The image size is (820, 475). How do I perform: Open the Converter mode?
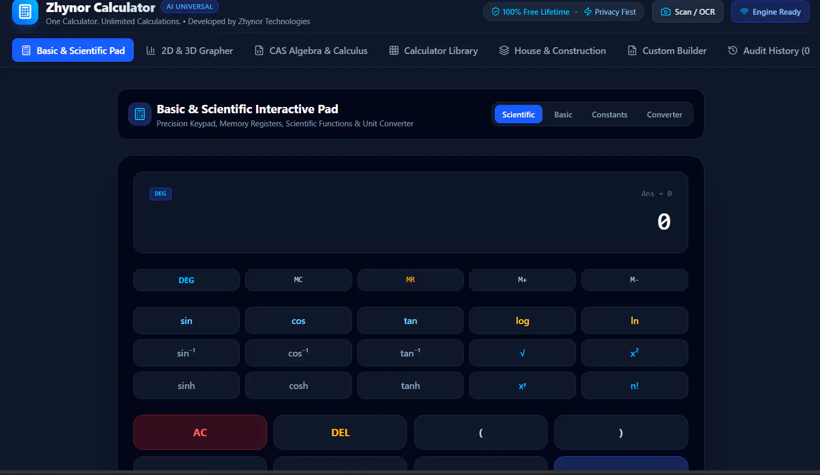click(x=664, y=114)
